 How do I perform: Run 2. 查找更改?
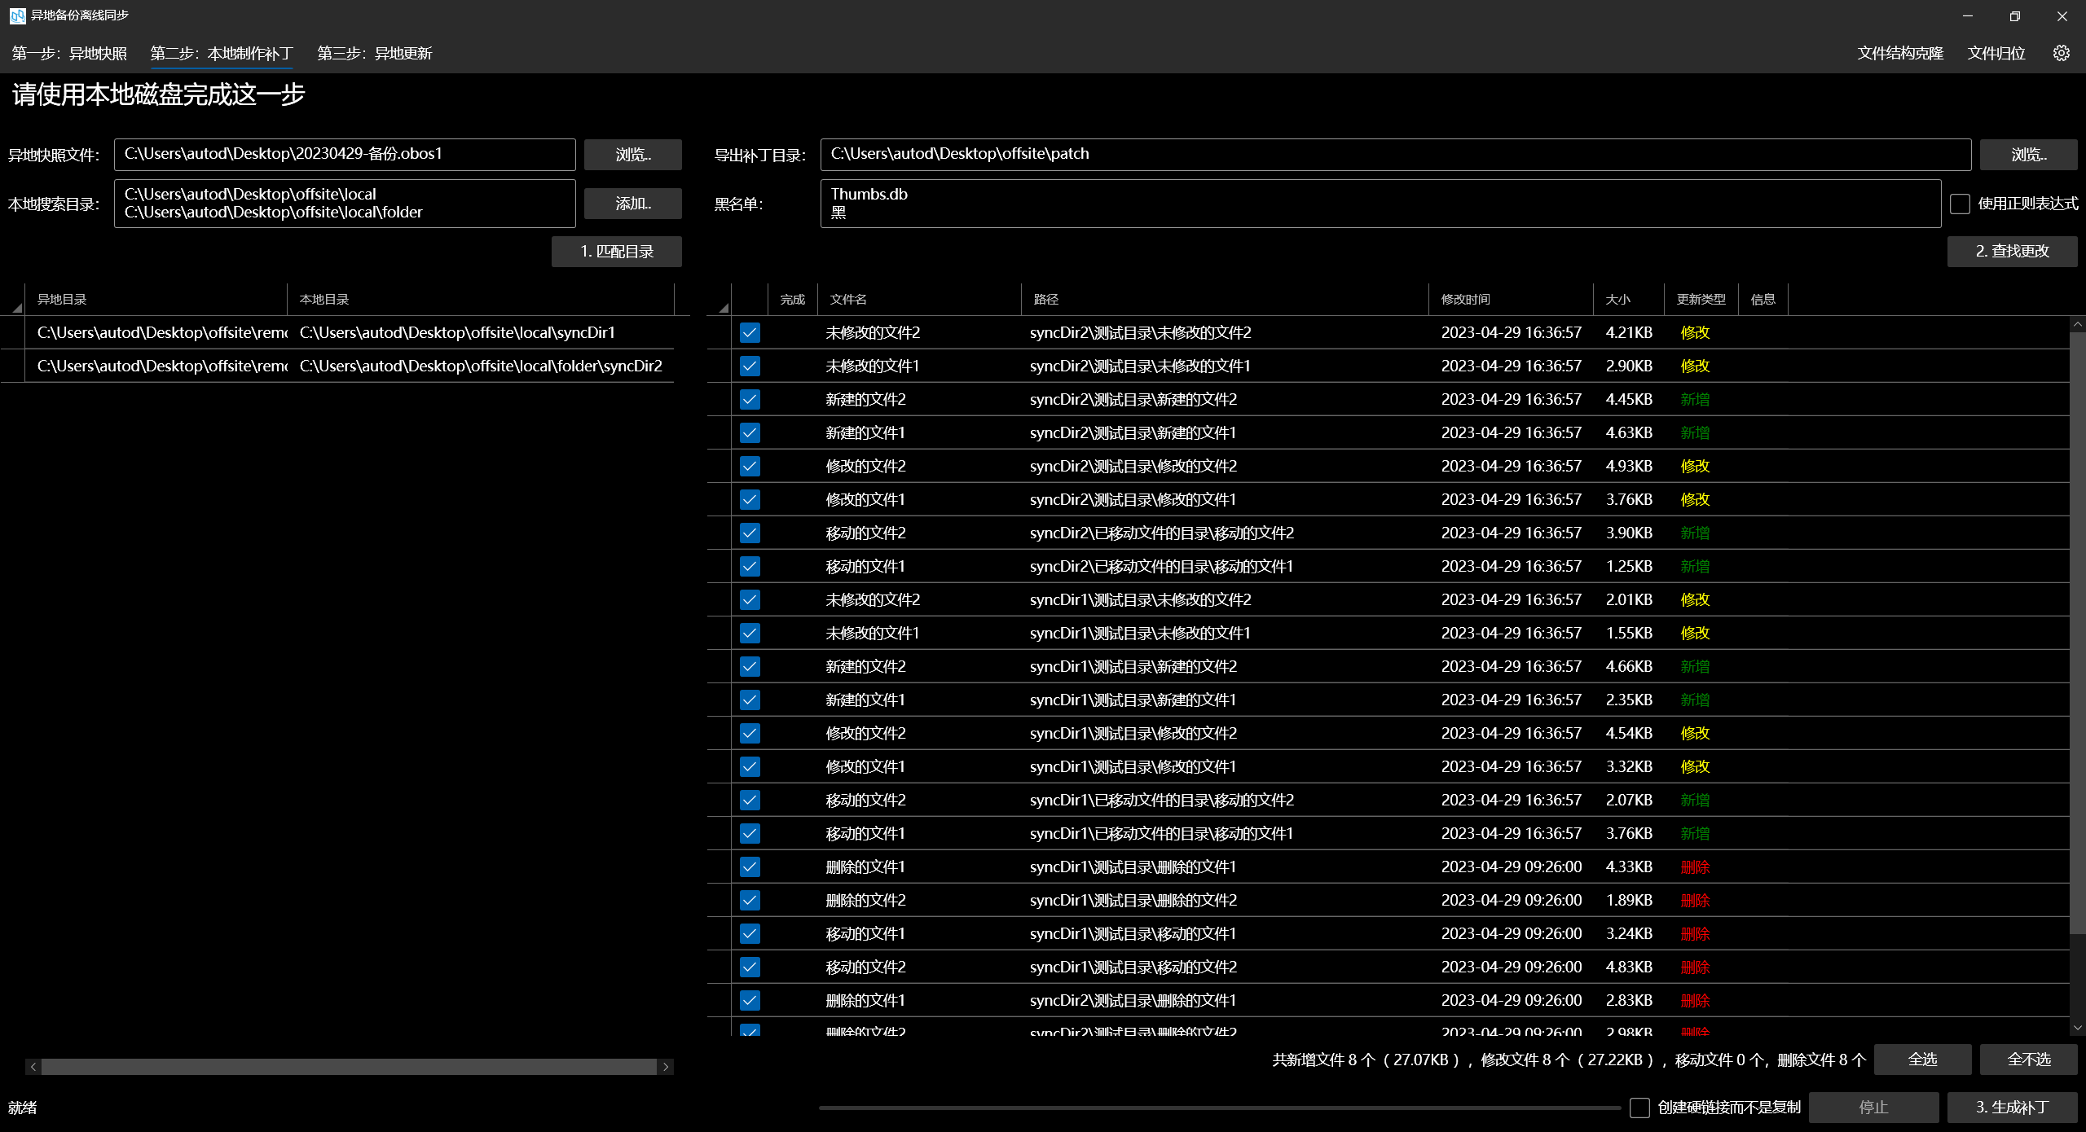(x=2013, y=252)
